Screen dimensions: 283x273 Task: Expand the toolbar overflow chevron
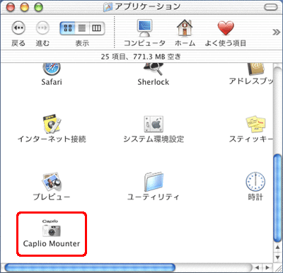point(276,32)
